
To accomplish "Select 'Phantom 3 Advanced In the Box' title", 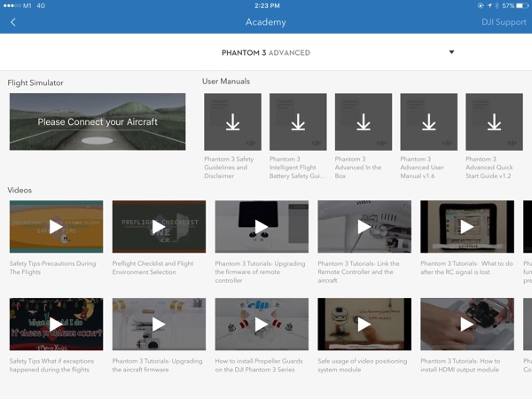I will tap(358, 168).
